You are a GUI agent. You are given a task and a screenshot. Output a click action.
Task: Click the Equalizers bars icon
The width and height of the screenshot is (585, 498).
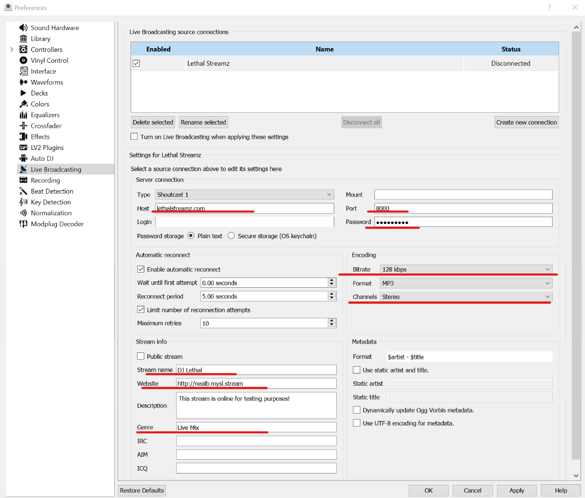pos(24,115)
